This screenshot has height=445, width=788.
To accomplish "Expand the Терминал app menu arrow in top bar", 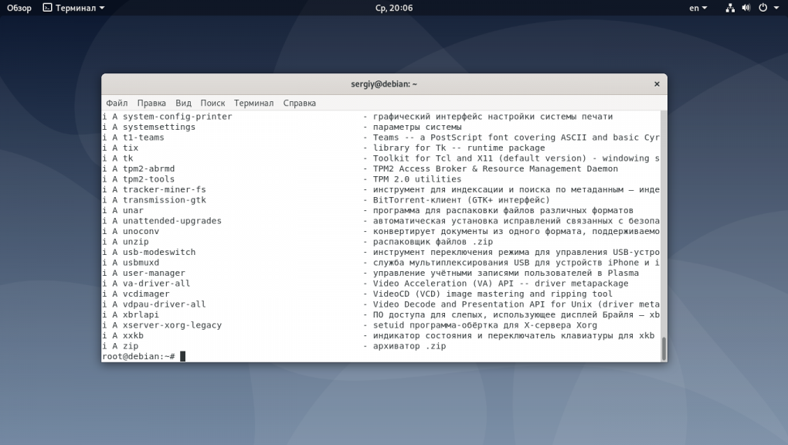I will [x=102, y=8].
